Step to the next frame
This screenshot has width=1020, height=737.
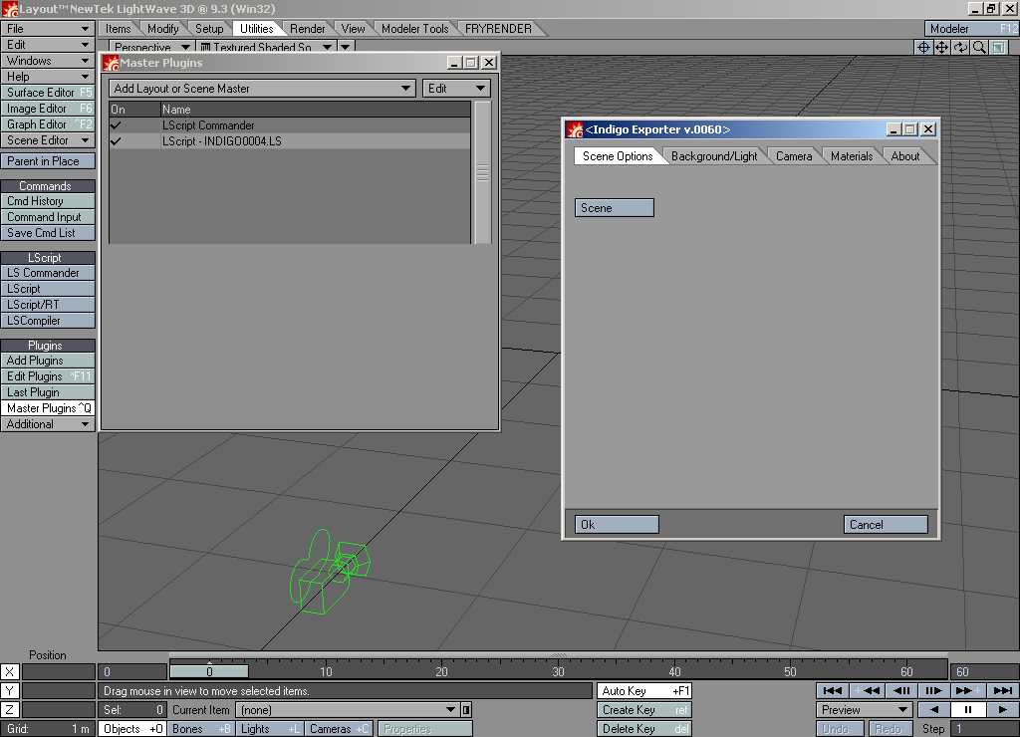coord(933,690)
